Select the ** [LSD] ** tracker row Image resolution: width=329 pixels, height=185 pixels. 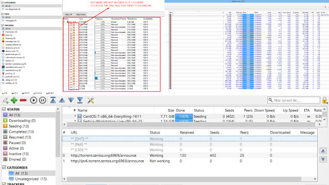pyautogui.click(x=190, y=150)
